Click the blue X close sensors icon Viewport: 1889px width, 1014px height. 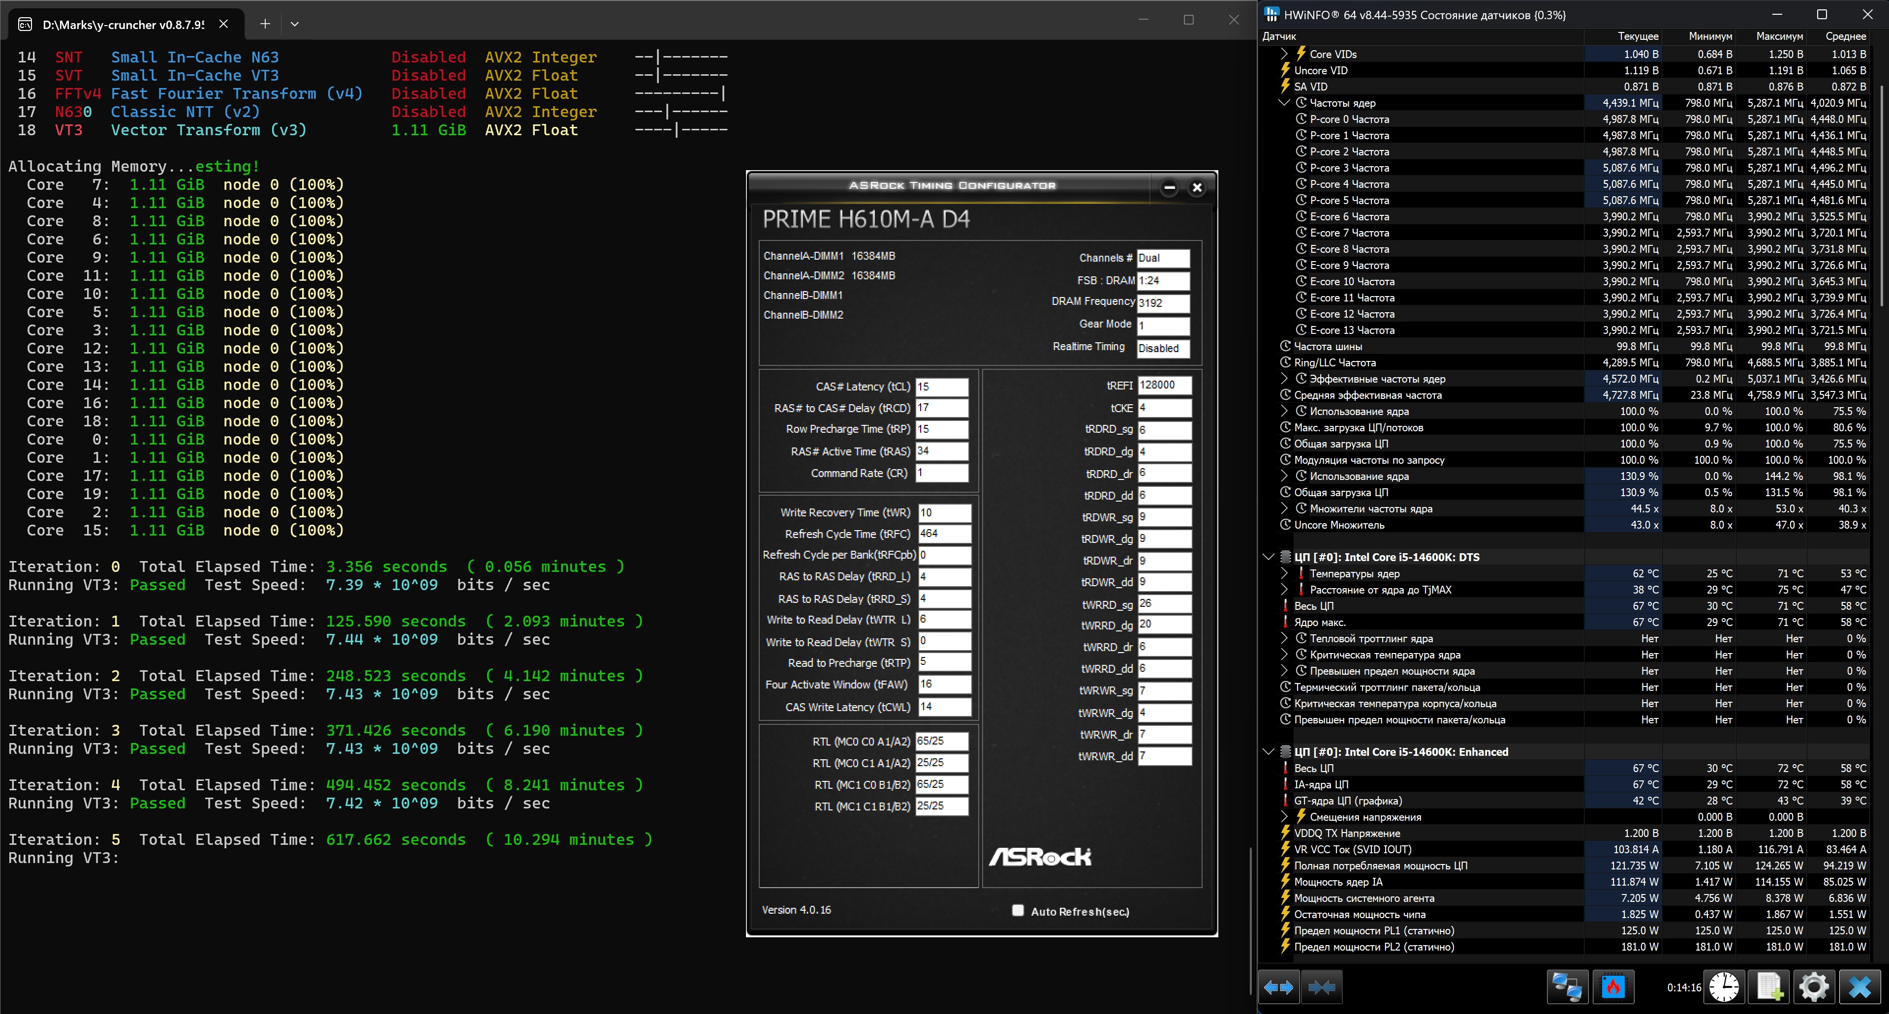[x=1859, y=987]
